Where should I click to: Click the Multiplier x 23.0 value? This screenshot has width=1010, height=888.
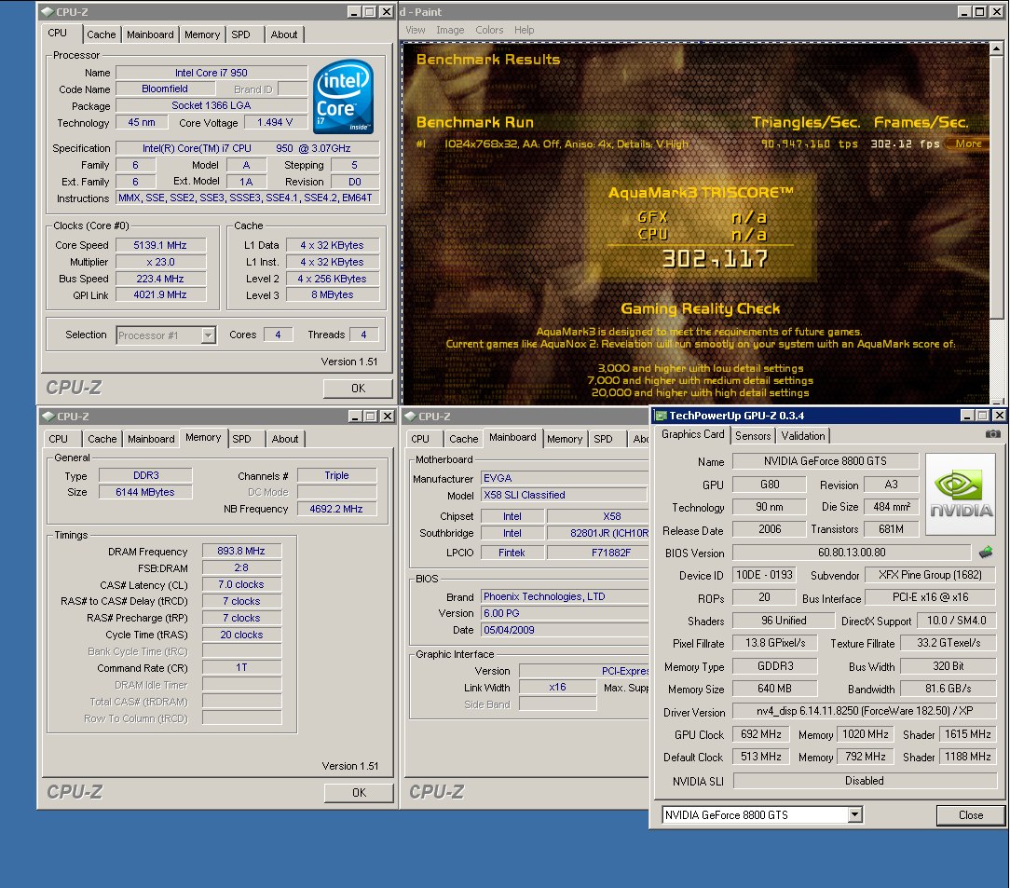point(160,262)
